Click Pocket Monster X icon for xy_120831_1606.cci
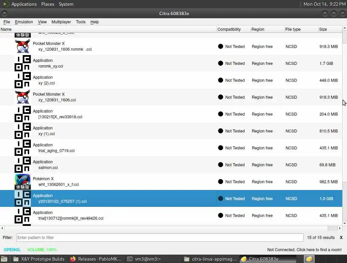This screenshot has height=263, width=347. point(23,97)
